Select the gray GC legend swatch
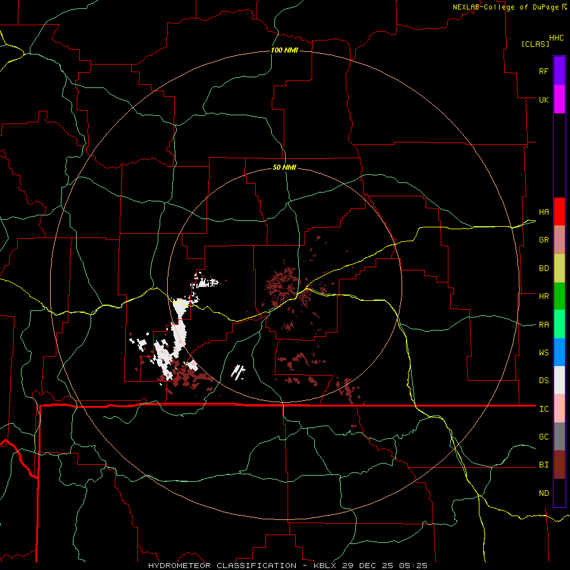Screen dimensions: 570x570 coord(559,436)
